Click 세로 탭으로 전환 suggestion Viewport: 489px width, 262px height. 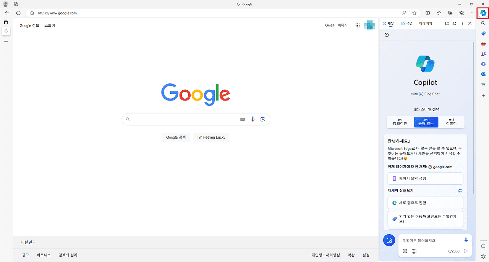click(x=425, y=203)
